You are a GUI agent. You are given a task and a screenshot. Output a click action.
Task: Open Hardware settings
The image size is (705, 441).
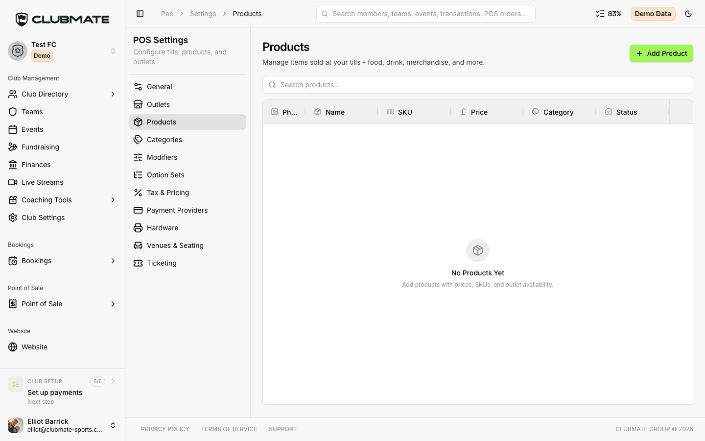[x=188, y=228]
